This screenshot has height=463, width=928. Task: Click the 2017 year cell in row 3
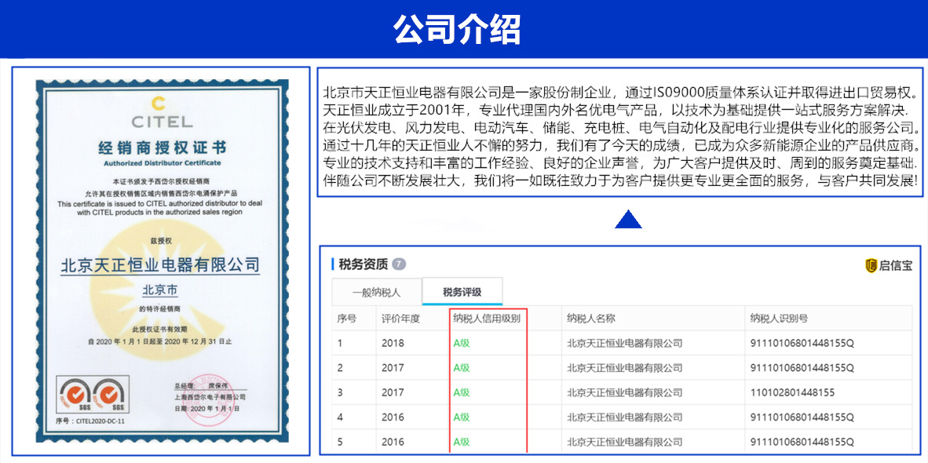(x=393, y=392)
